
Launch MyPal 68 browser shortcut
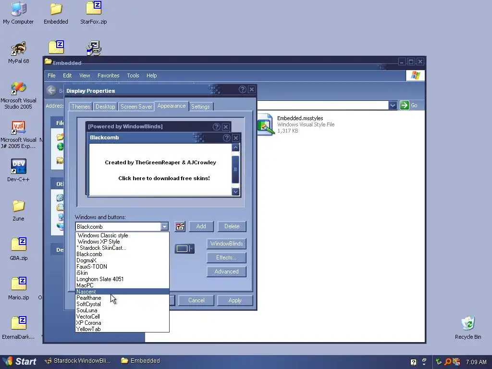[19, 52]
